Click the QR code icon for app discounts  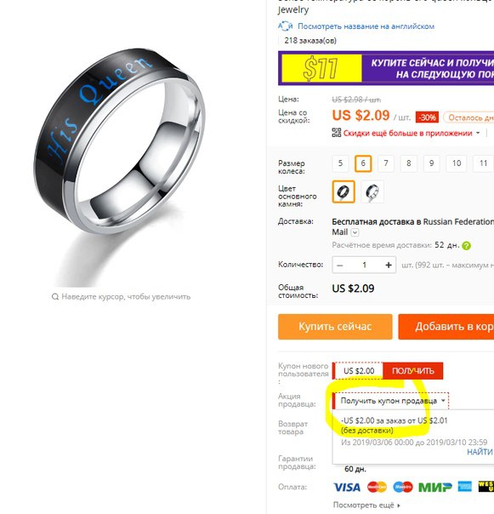coord(337,133)
